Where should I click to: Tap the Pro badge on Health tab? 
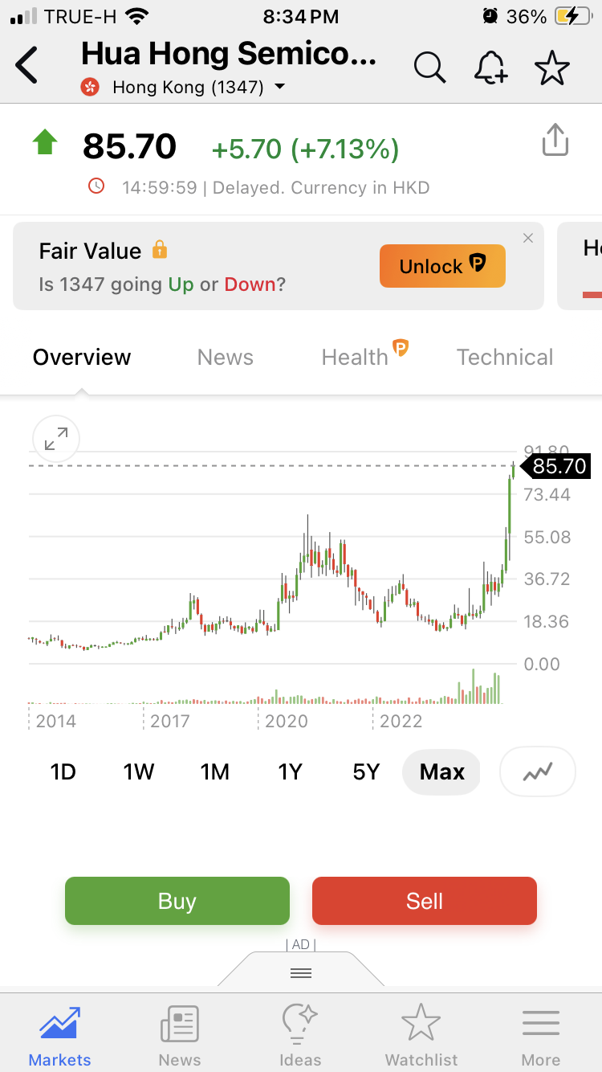pyautogui.click(x=400, y=348)
